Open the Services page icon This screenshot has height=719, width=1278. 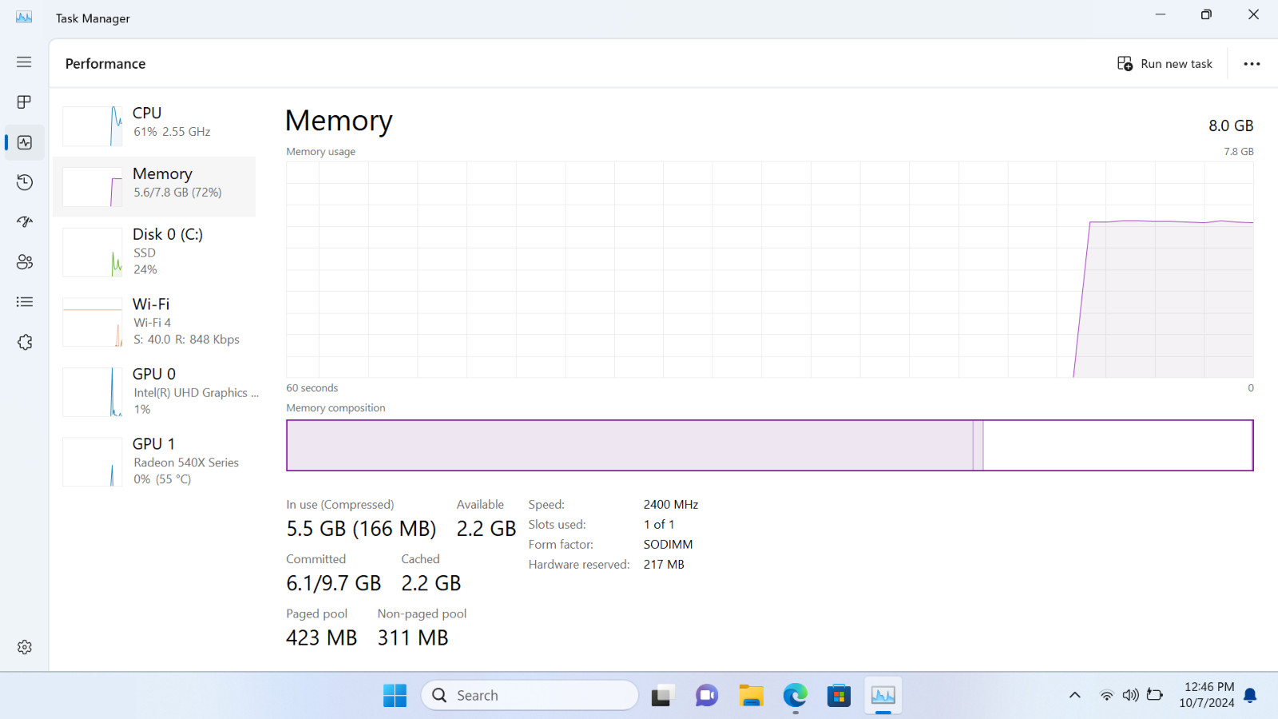[x=25, y=342]
